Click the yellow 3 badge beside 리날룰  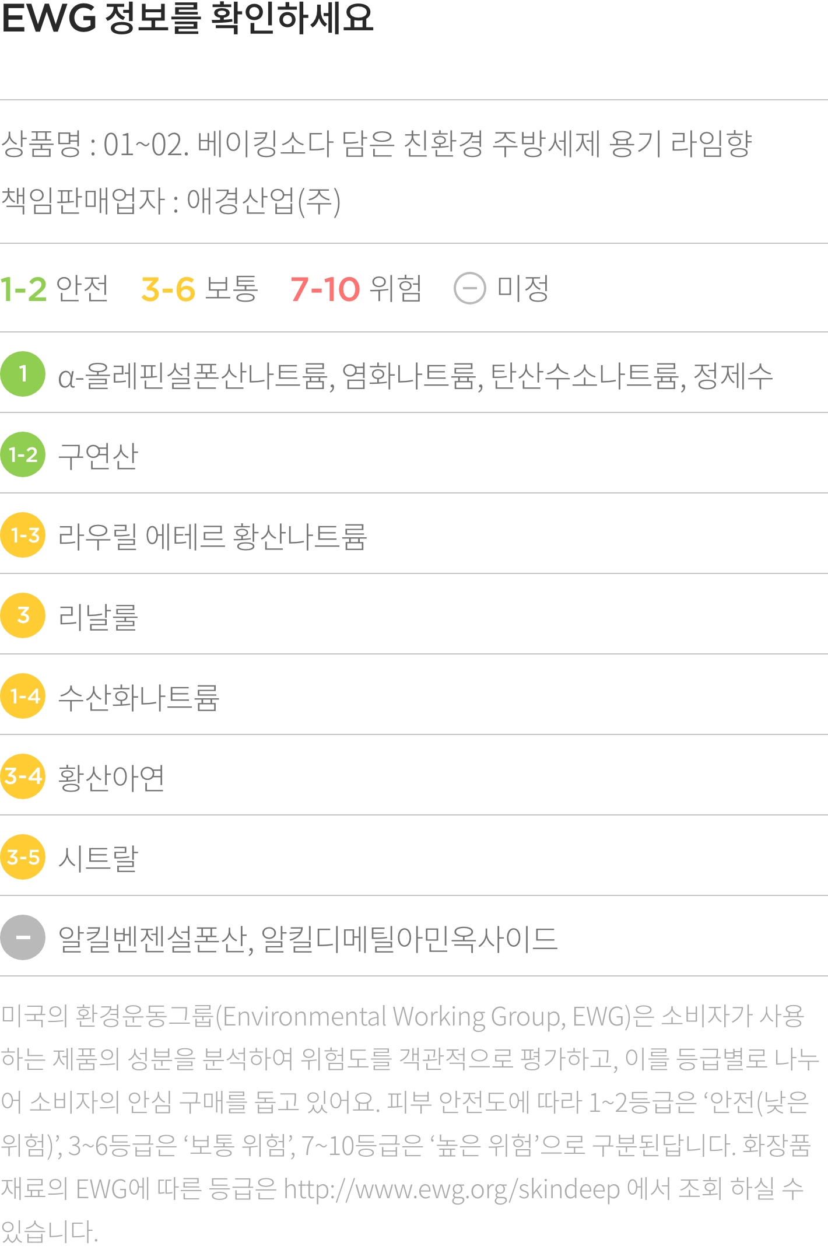click(23, 615)
